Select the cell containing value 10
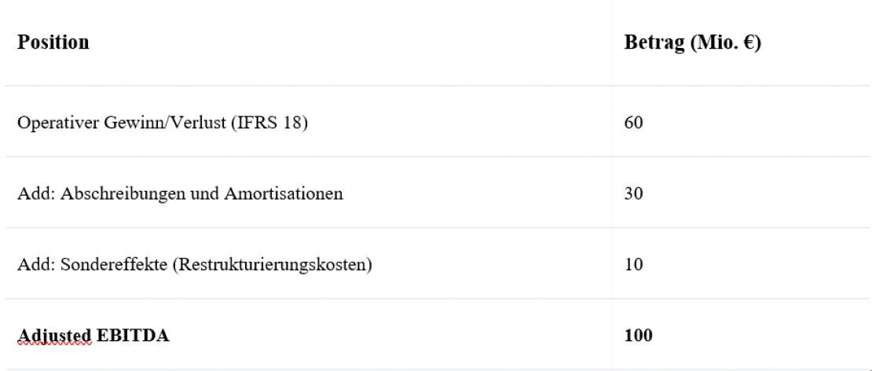Image resolution: width=872 pixels, height=371 pixels. click(x=633, y=265)
